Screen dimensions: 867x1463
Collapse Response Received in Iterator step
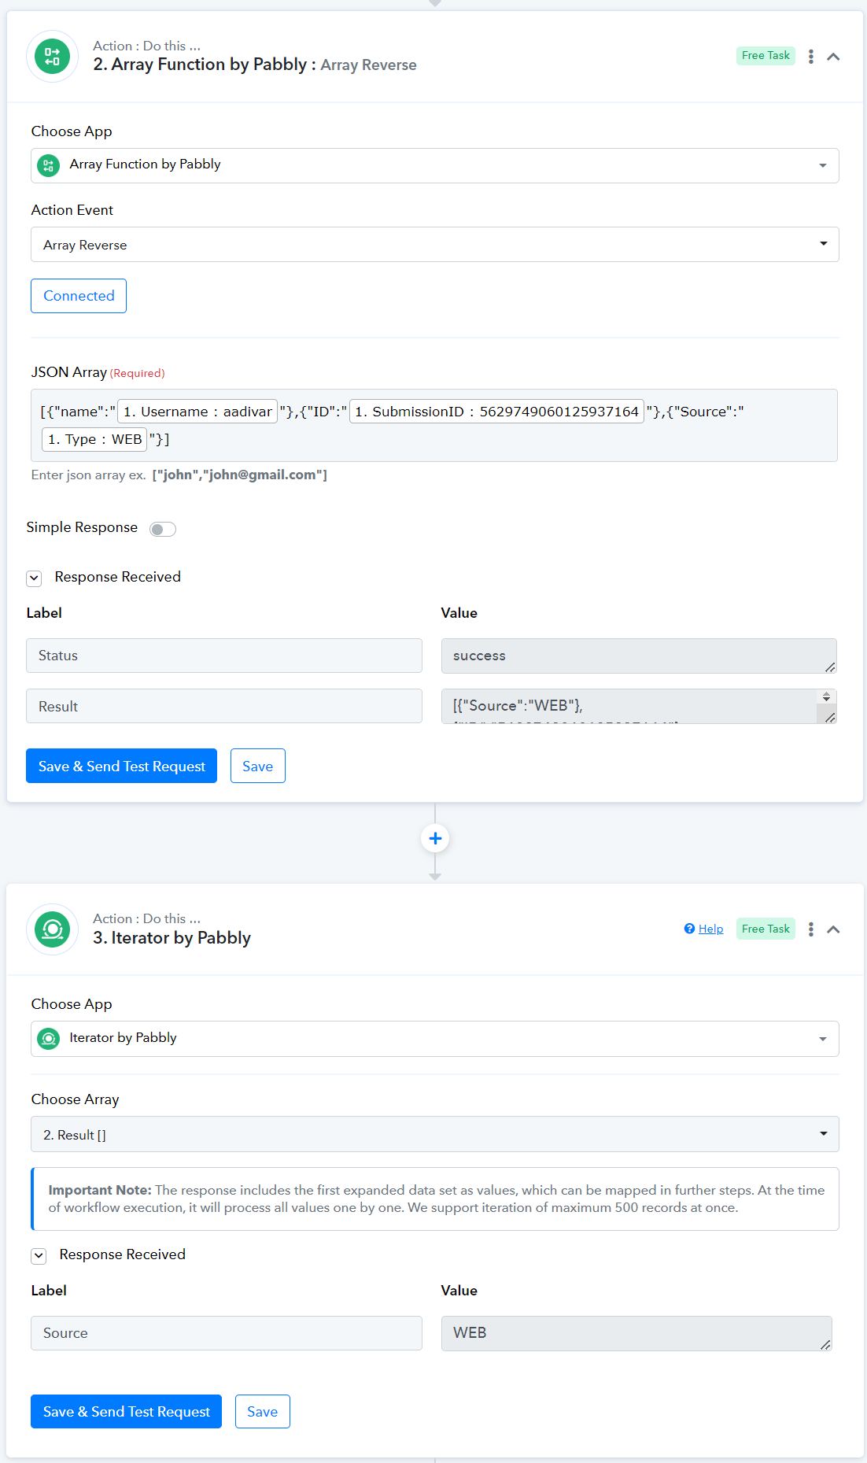click(x=39, y=1256)
